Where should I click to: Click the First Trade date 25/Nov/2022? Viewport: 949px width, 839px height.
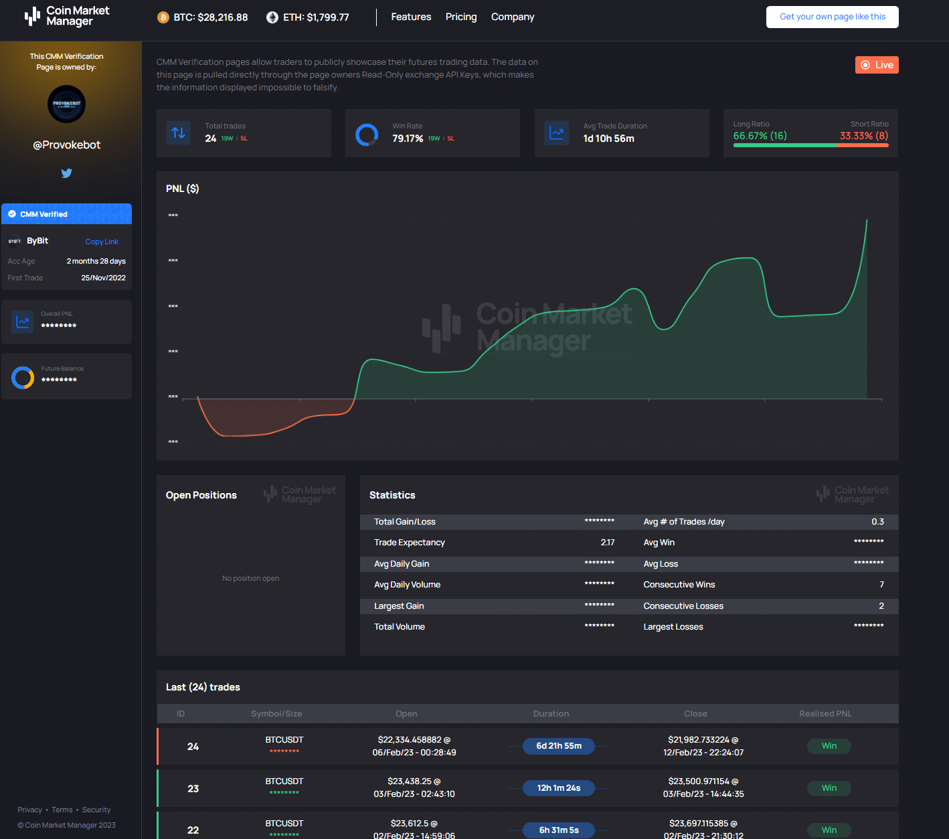pos(104,278)
